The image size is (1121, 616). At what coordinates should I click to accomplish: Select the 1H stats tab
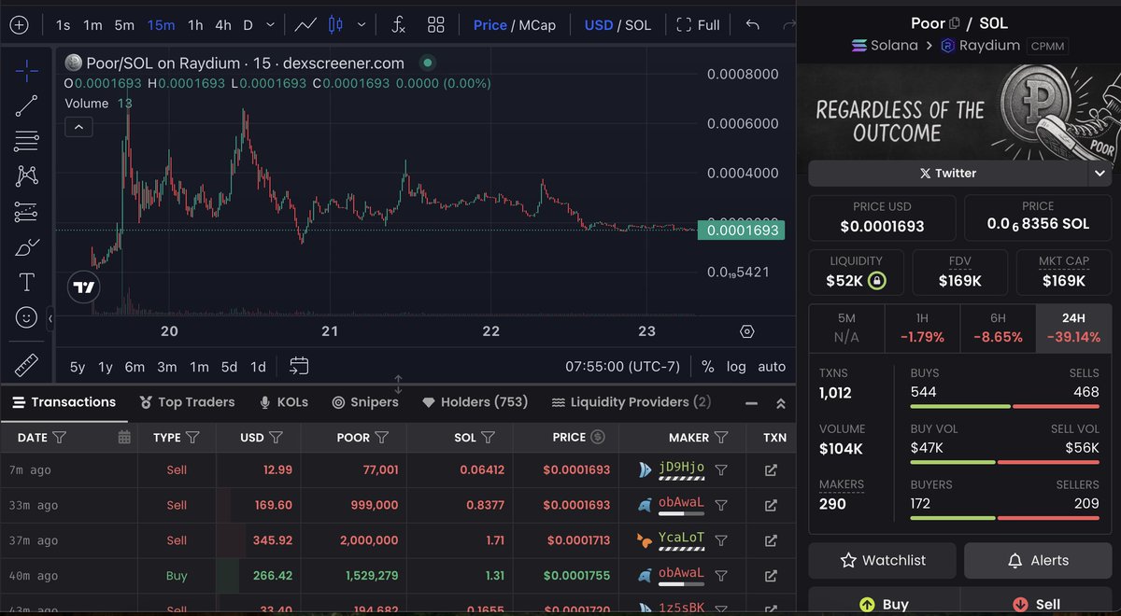[923, 328]
